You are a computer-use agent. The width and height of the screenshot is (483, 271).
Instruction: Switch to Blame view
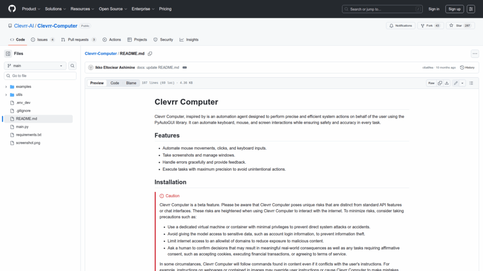(x=131, y=83)
